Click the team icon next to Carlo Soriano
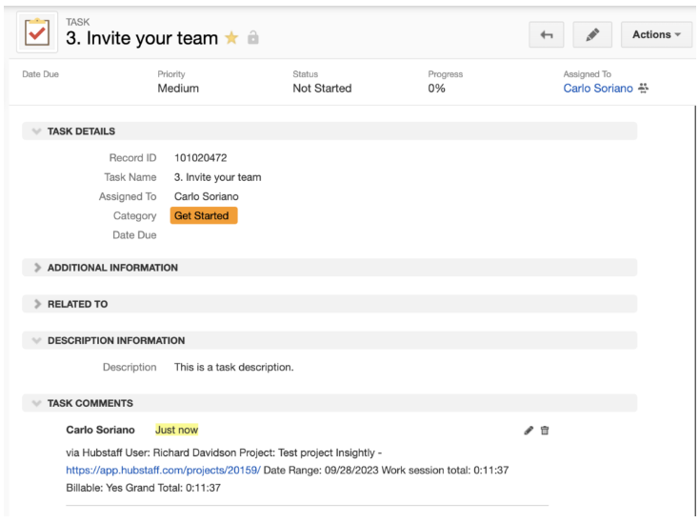 (644, 89)
